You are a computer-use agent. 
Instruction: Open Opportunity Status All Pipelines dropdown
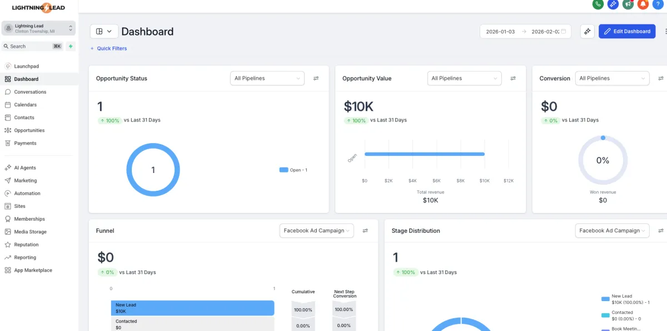pos(267,78)
